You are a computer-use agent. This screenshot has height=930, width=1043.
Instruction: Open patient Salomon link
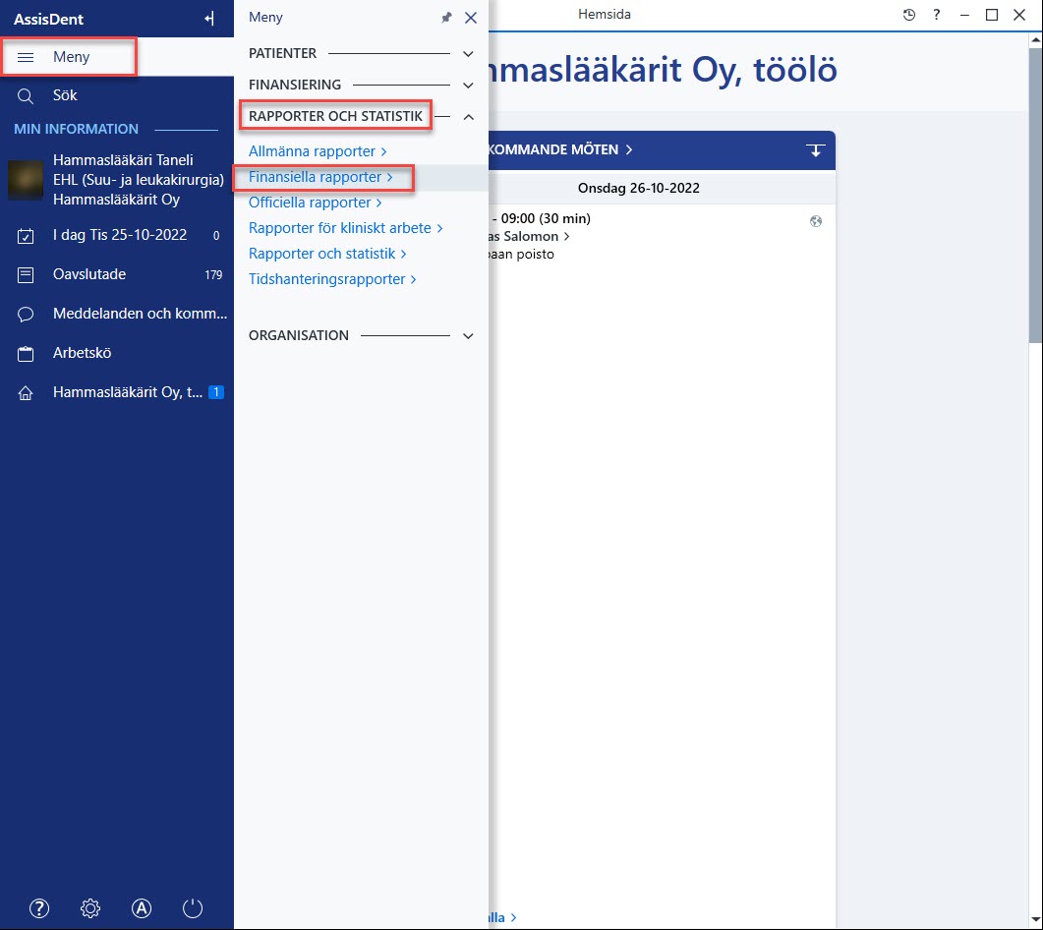(x=529, y=236)
